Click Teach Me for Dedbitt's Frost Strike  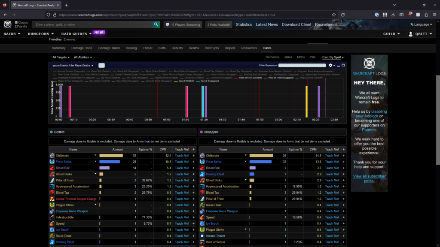(x=181, y=162)
